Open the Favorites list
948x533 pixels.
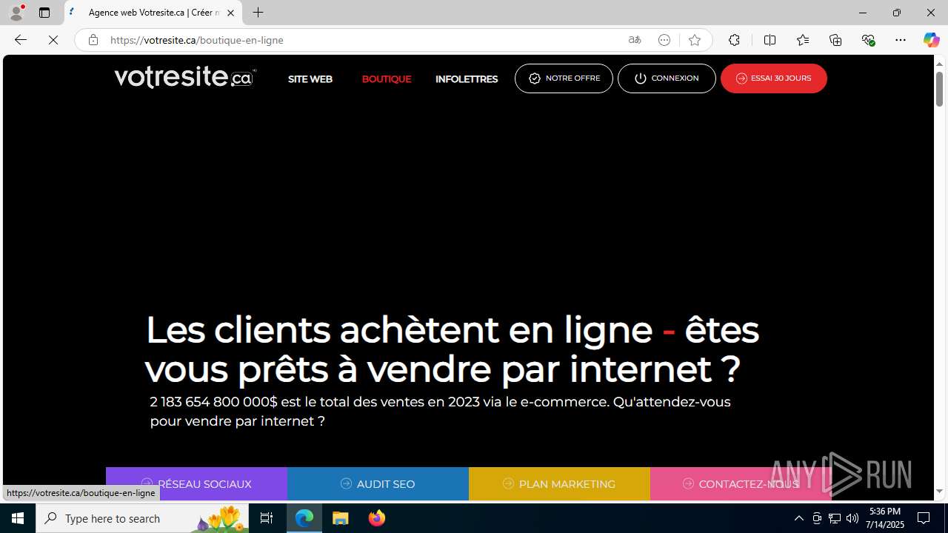[803, 40]
